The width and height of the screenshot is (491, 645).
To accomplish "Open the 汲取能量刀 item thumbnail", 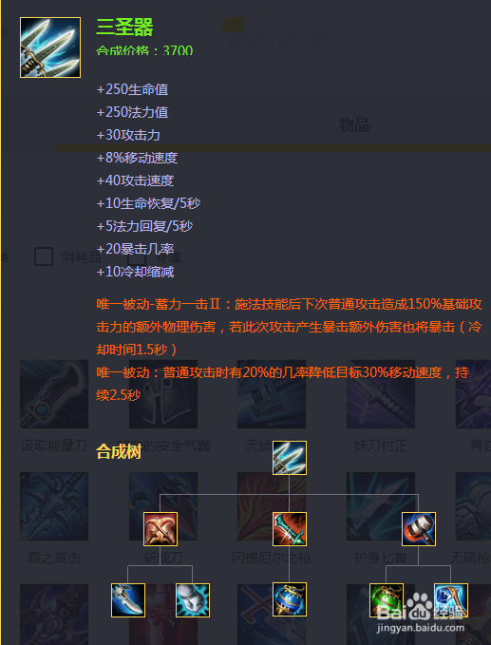I will 54,394.
